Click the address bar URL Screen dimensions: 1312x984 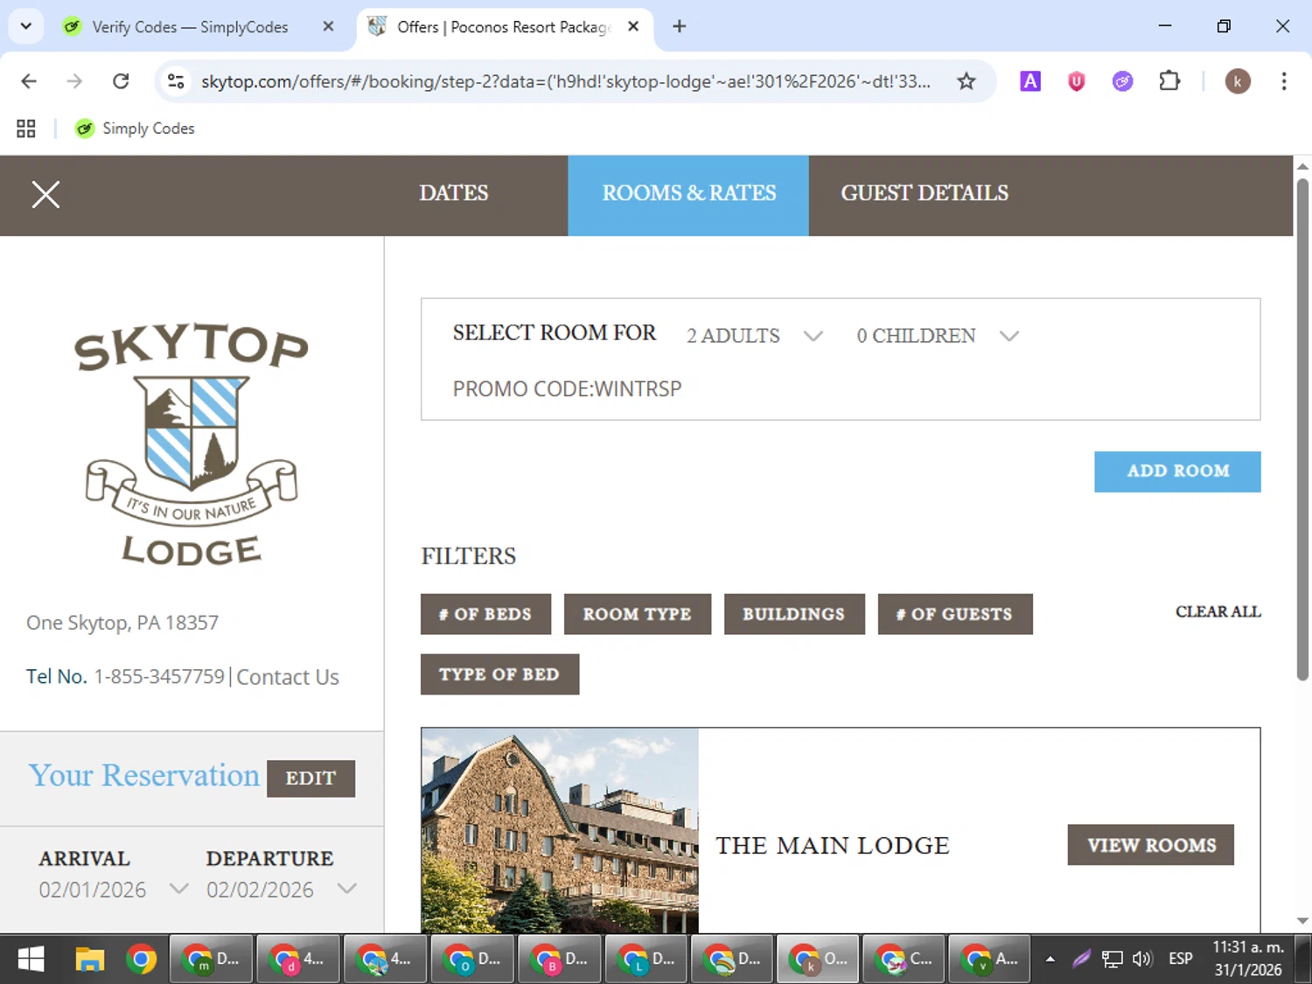(x=565, y=81)
